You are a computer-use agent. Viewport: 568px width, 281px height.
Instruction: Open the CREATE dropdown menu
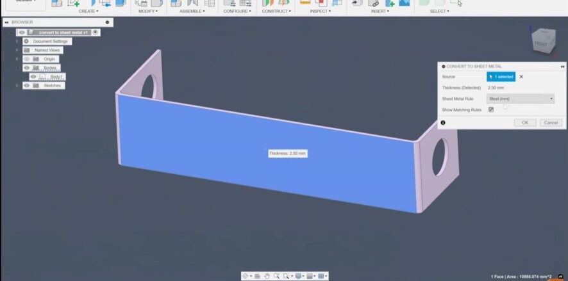click(x=88, y=12)
